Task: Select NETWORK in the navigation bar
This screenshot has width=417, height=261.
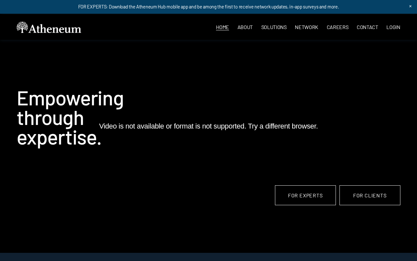Action: click(x=307, y=27)
